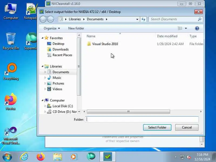Collapse the Favorites tree group
Viewport: 216px width, 162px height.
(x=42, y=38)
